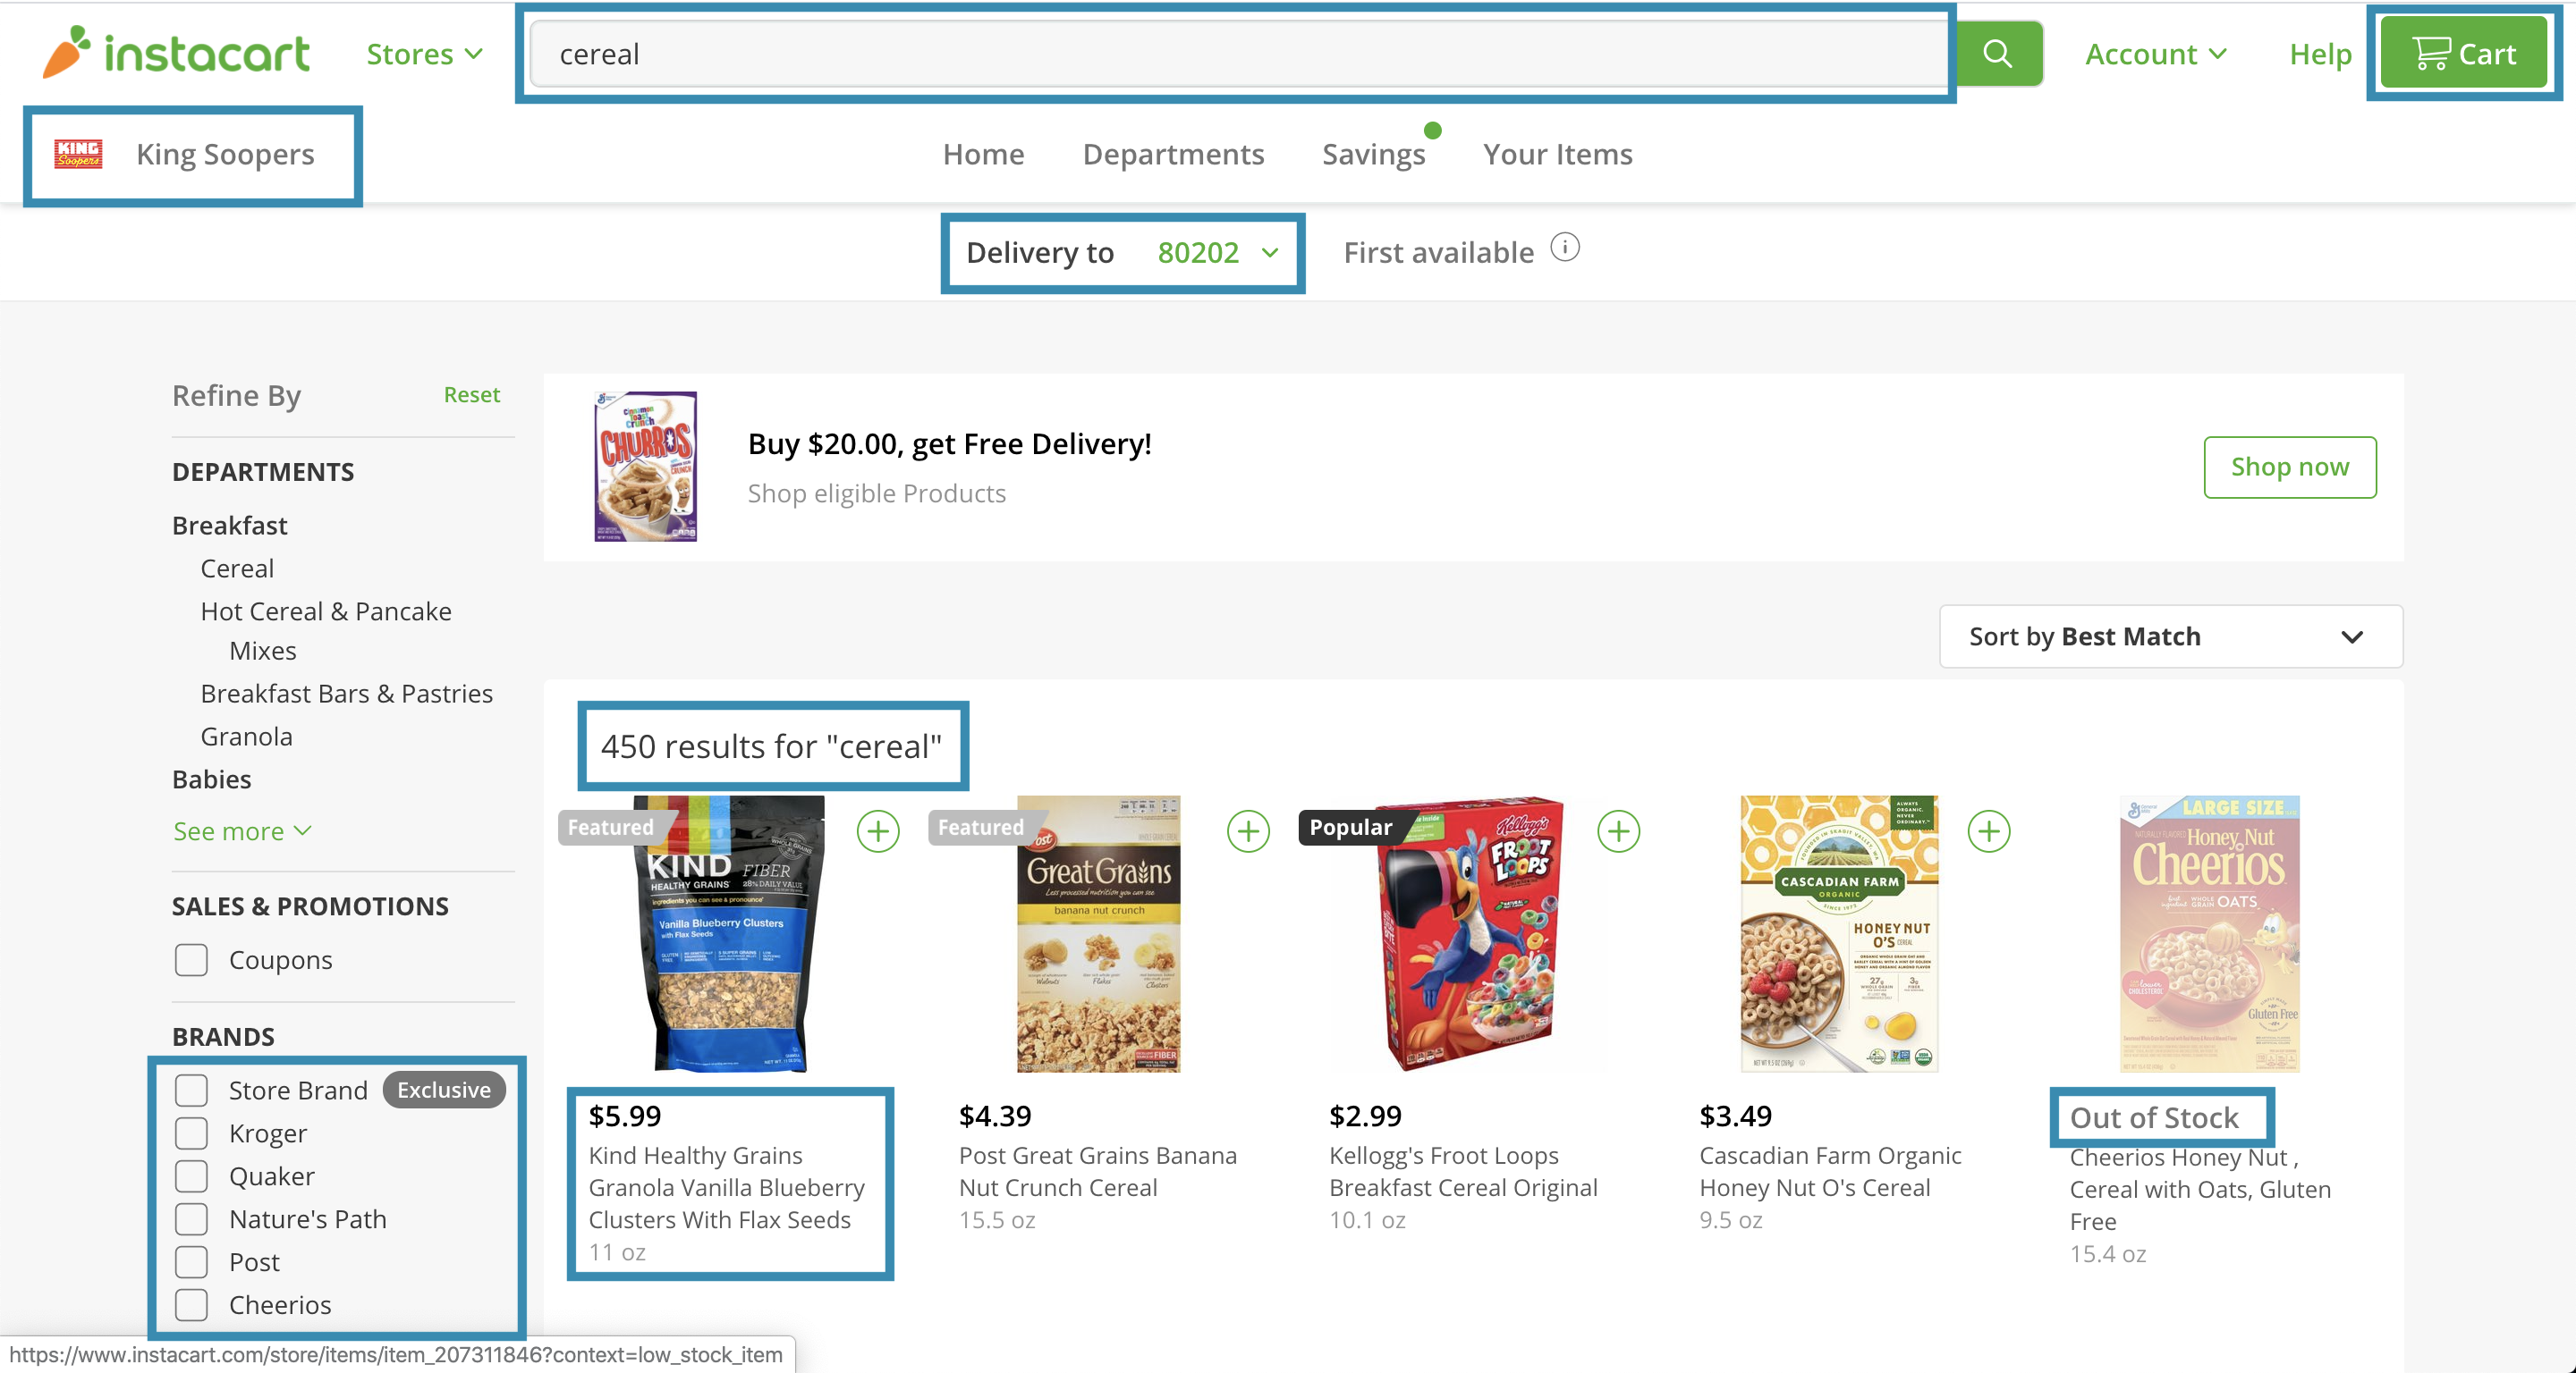Enable the Store Brand filter checkbox
The width and height of the screenshot is (2576, 1373).
[191, 1091]
